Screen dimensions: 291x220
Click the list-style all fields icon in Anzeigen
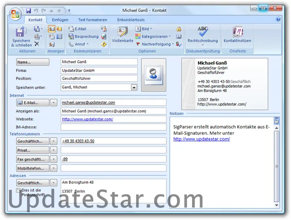[59, 37]
